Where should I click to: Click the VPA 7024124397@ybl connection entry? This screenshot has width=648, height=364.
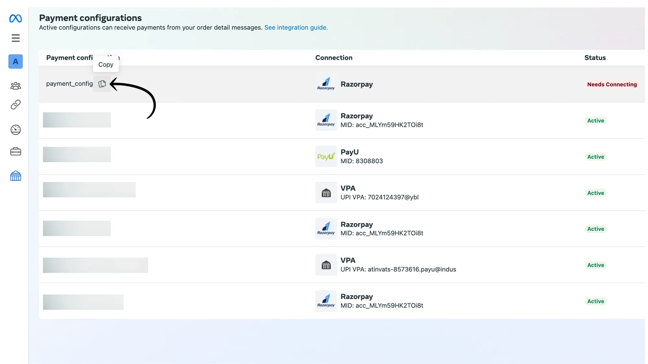tap(379, 193)
